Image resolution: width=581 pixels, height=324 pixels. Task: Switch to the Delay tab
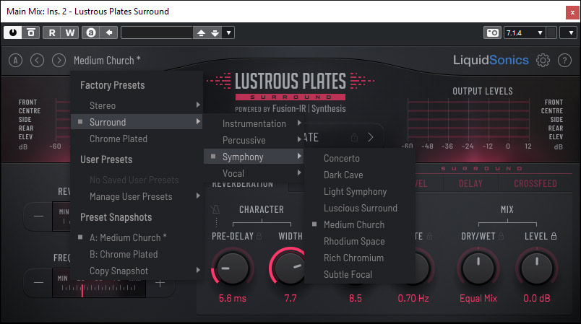[470, 183]
